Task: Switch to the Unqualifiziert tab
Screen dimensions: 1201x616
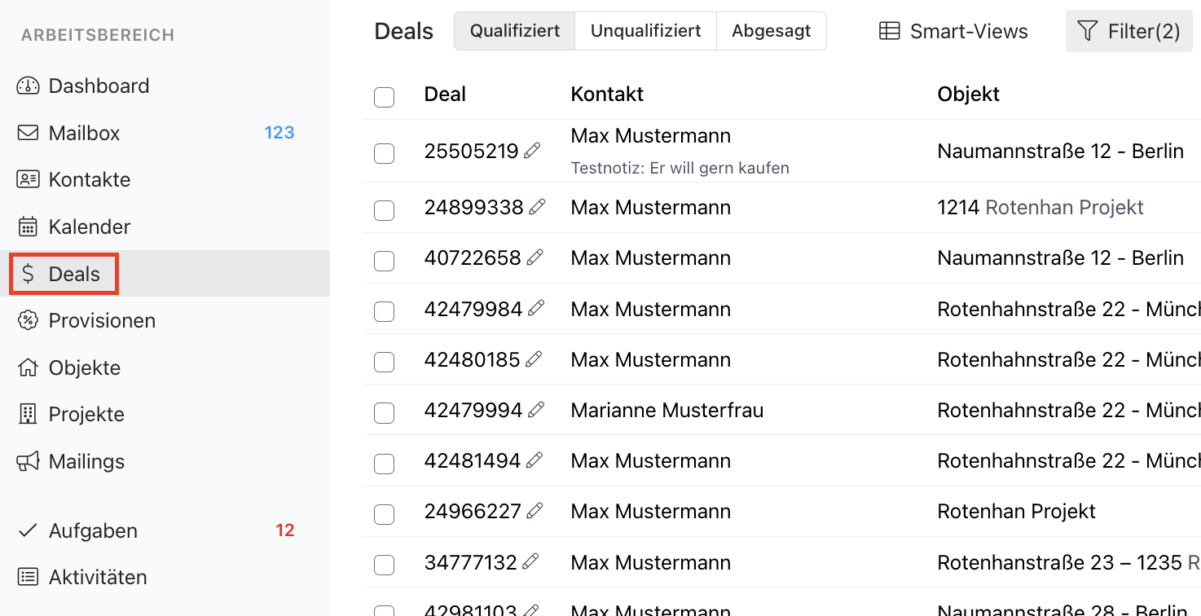Action: [645, 31]
